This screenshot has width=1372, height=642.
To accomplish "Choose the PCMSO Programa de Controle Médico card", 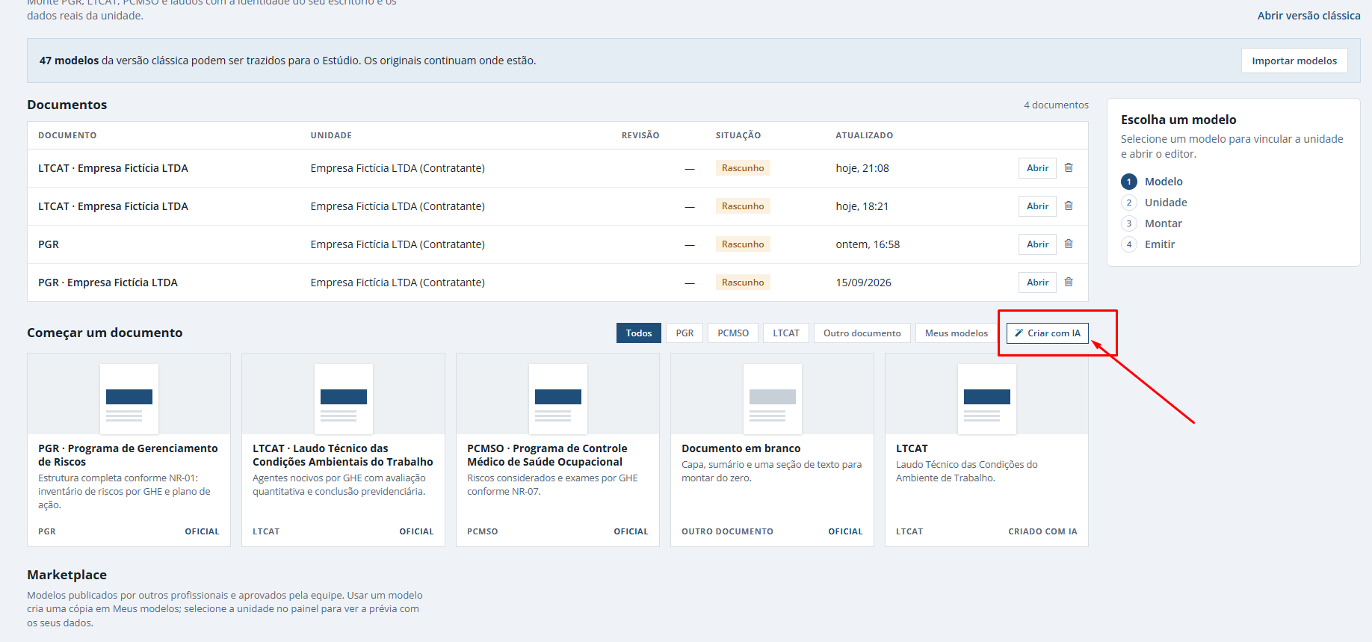I will (x=557, y=450).
